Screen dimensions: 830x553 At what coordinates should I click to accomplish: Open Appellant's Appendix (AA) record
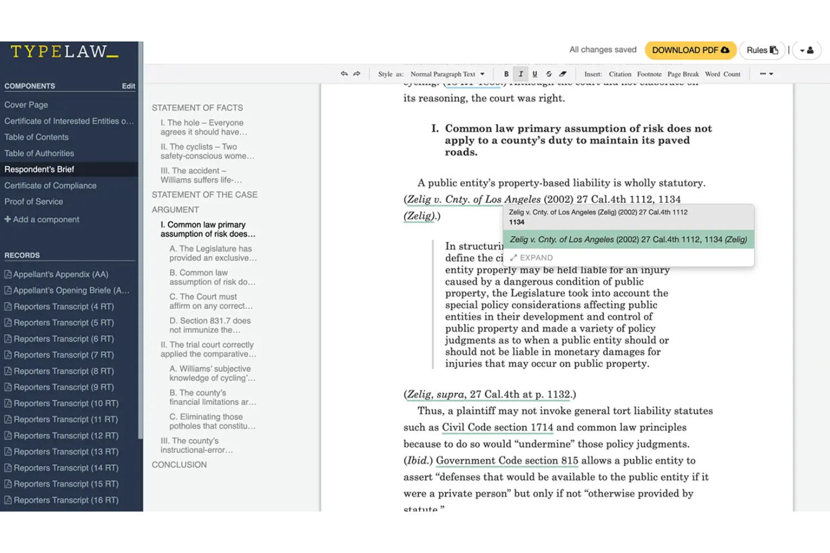56,275
